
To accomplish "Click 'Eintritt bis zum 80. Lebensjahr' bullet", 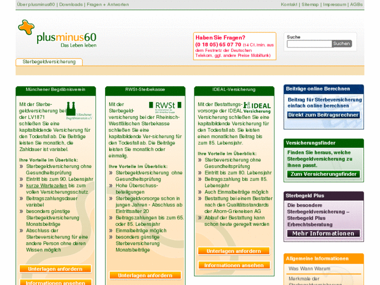I will (238, 173).
